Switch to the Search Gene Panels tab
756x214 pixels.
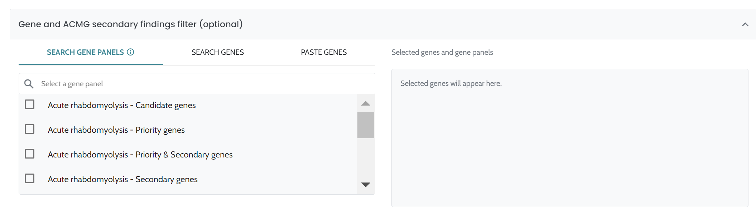(86, 52)
